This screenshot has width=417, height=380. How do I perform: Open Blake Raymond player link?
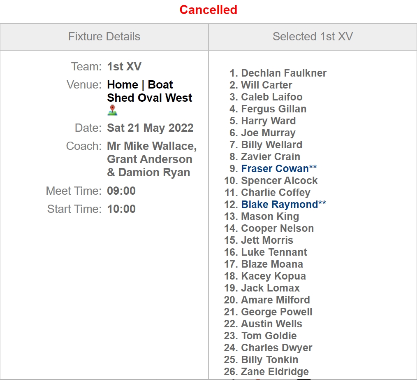click(283, 205)
